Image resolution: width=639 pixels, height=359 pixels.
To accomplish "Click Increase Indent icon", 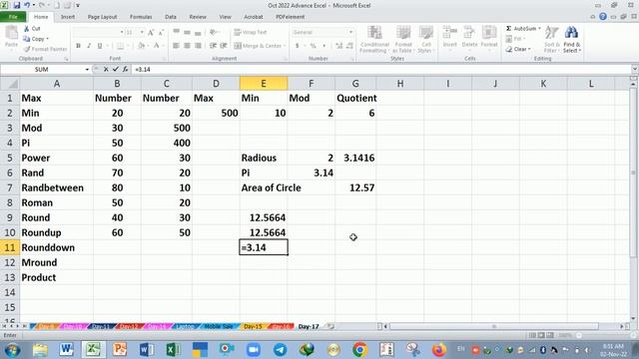I will pos(224,46).
